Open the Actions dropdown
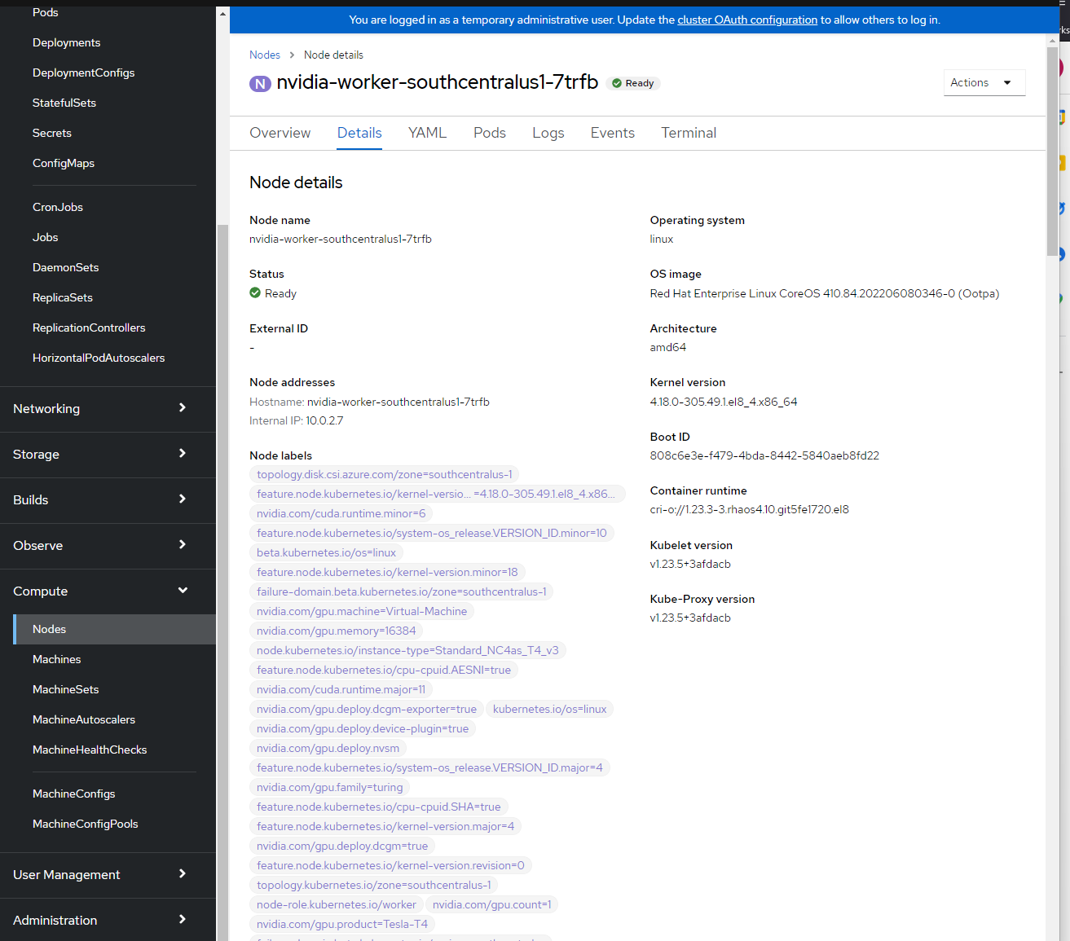1070x941 pixels. pos(984,82)
